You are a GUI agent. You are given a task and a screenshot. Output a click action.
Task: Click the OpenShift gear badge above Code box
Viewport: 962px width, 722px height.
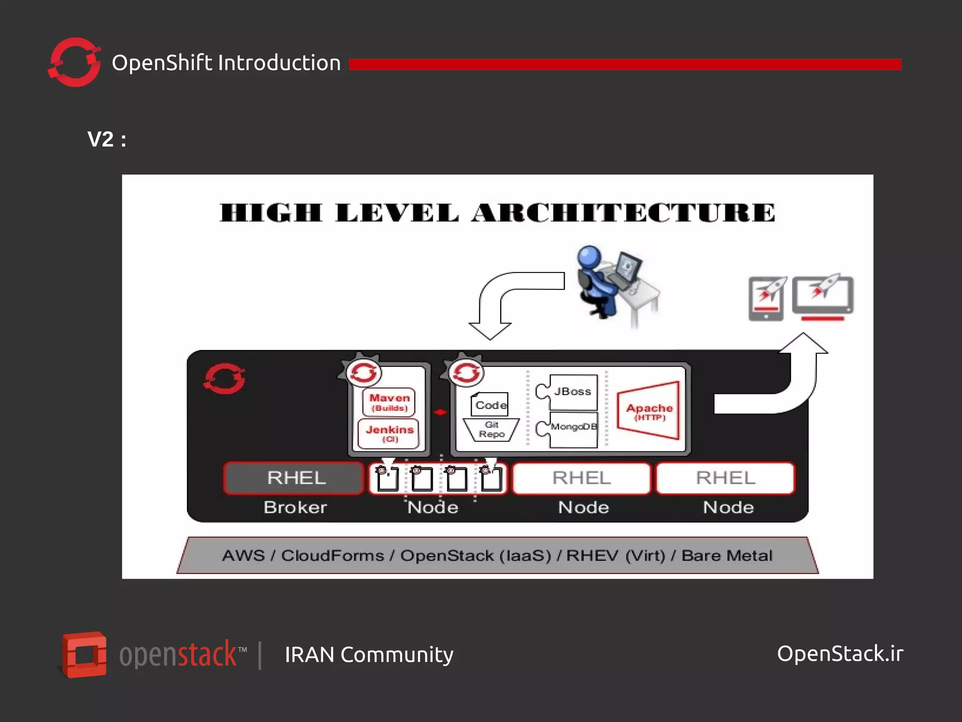point(464,371)
